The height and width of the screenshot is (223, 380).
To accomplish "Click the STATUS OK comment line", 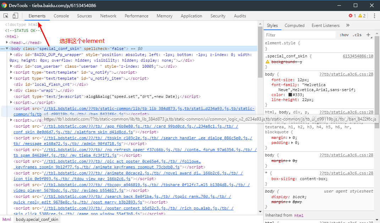I will coord(23,30).
